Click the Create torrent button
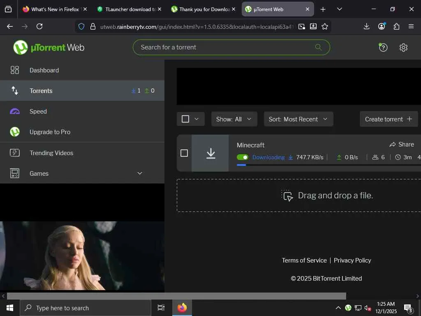This screenshot has height=316, width=421. [x=389, y=119]
